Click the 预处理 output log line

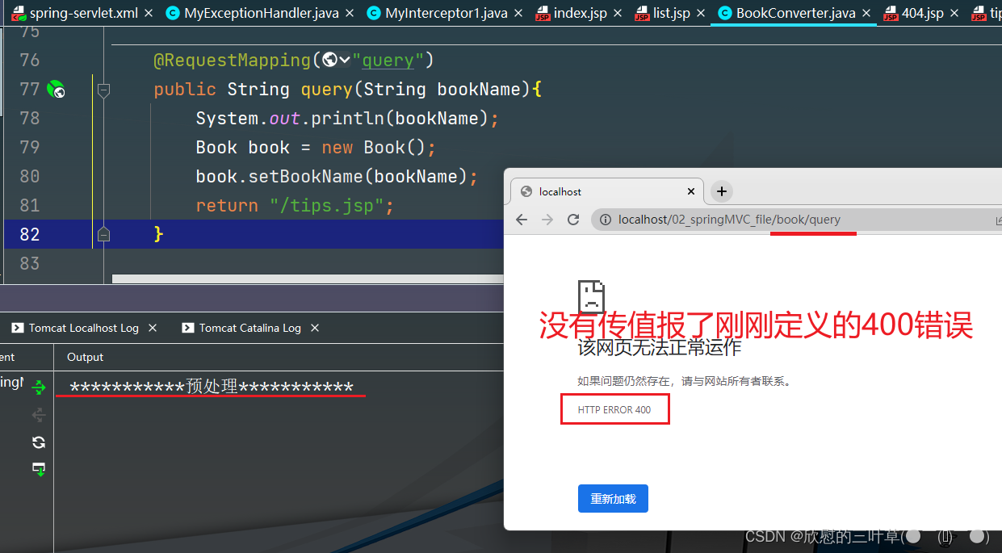212,388
